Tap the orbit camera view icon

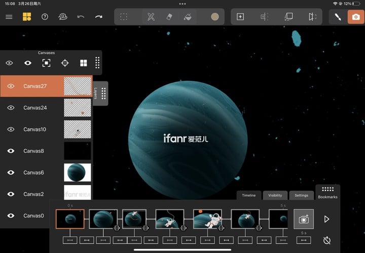(63, 17)
